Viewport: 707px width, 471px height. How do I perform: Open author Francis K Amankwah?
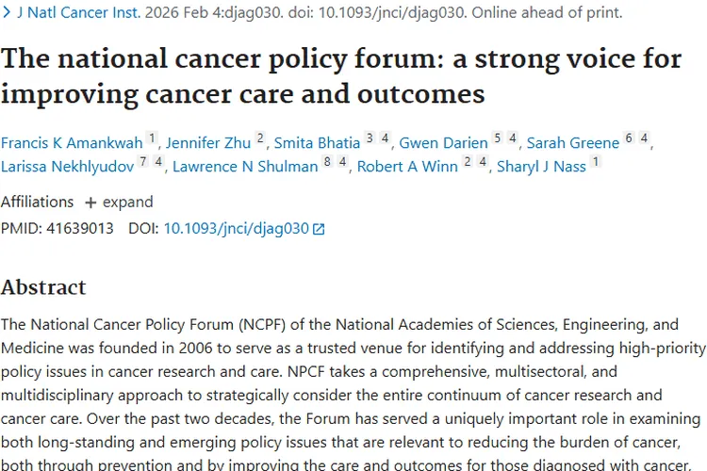[x=72, y=143]
